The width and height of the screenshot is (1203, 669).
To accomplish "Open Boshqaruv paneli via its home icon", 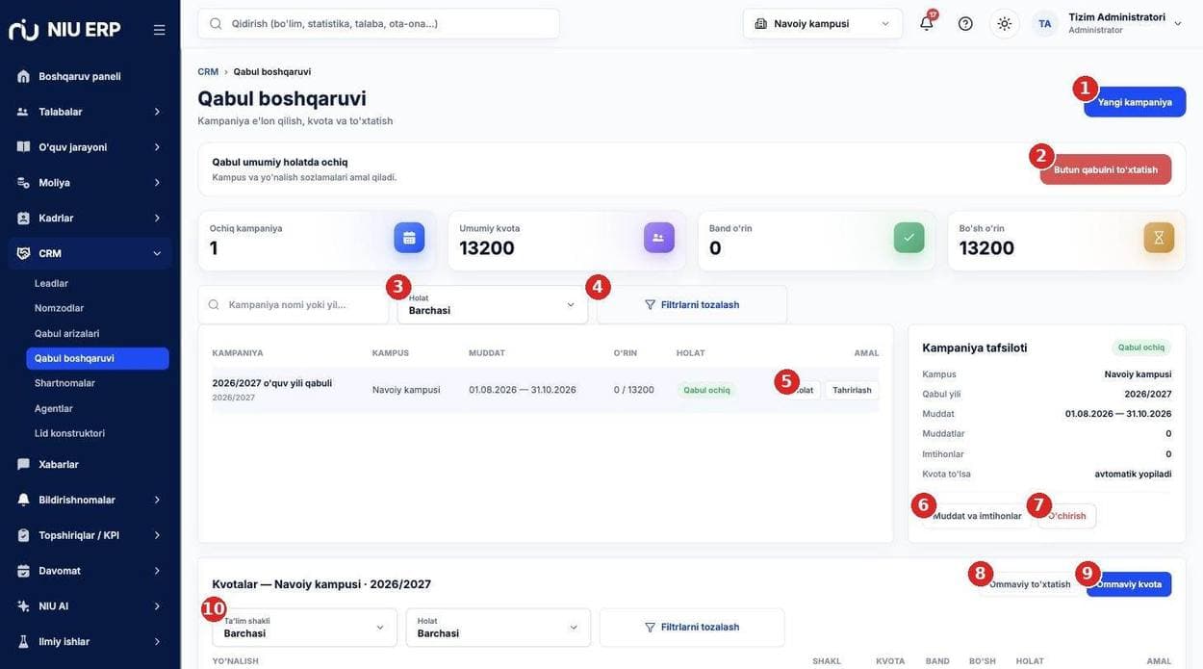I will pyautogui.click(x=23, y=76).
